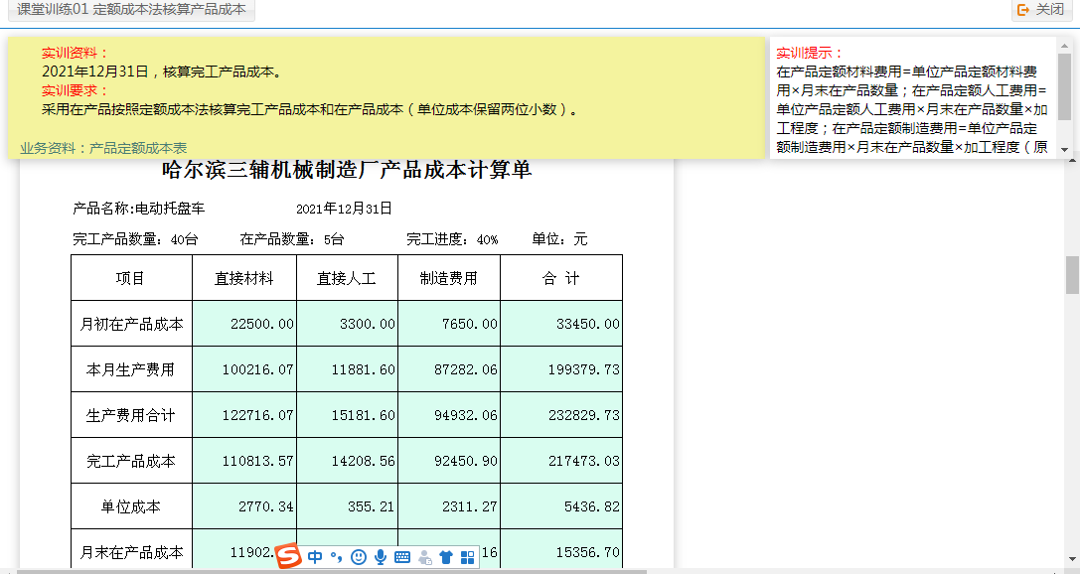Edit 月初在产品成本 直接材料 cell 22500.00
The height and width of the screenshot is (574, 1080).
tap(244, 324)
